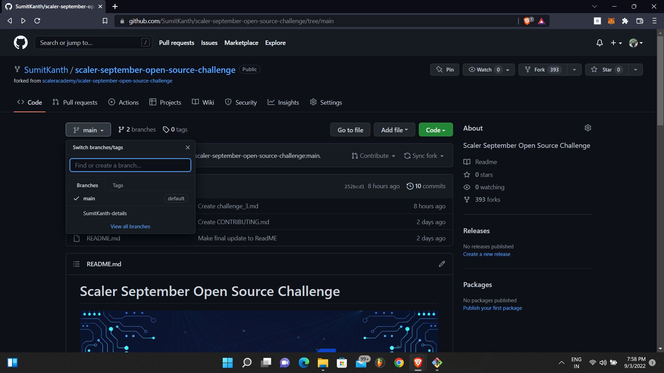Edit README.md with the pencil icon

[x=442, y=264]
